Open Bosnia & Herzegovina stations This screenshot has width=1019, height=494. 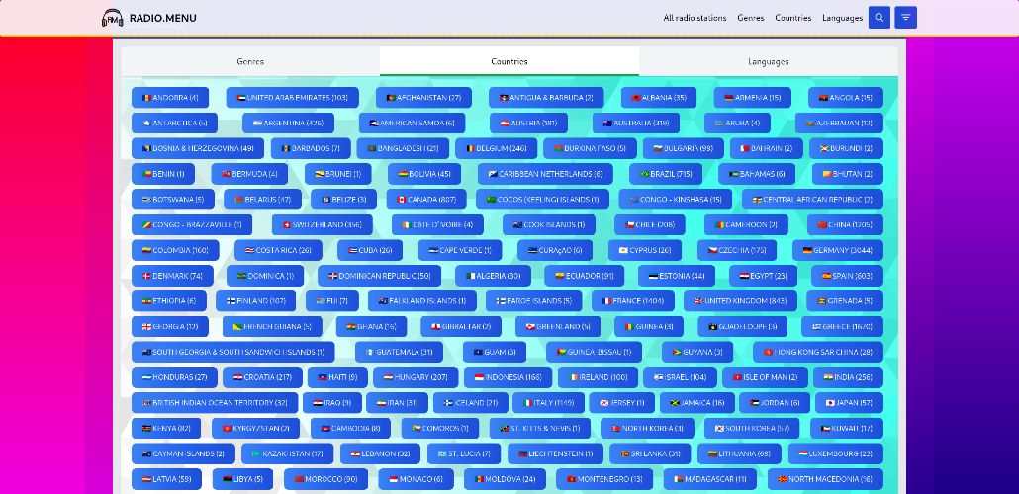click(x=198, y=148)
